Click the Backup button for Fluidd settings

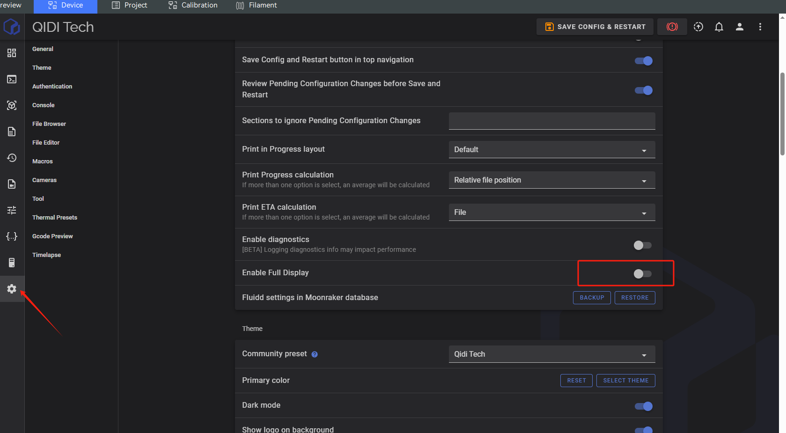point(592,298)
